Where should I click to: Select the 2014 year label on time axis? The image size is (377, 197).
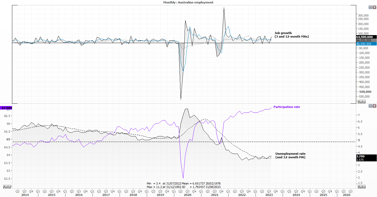pyautogui.click(x=25, y=195)
